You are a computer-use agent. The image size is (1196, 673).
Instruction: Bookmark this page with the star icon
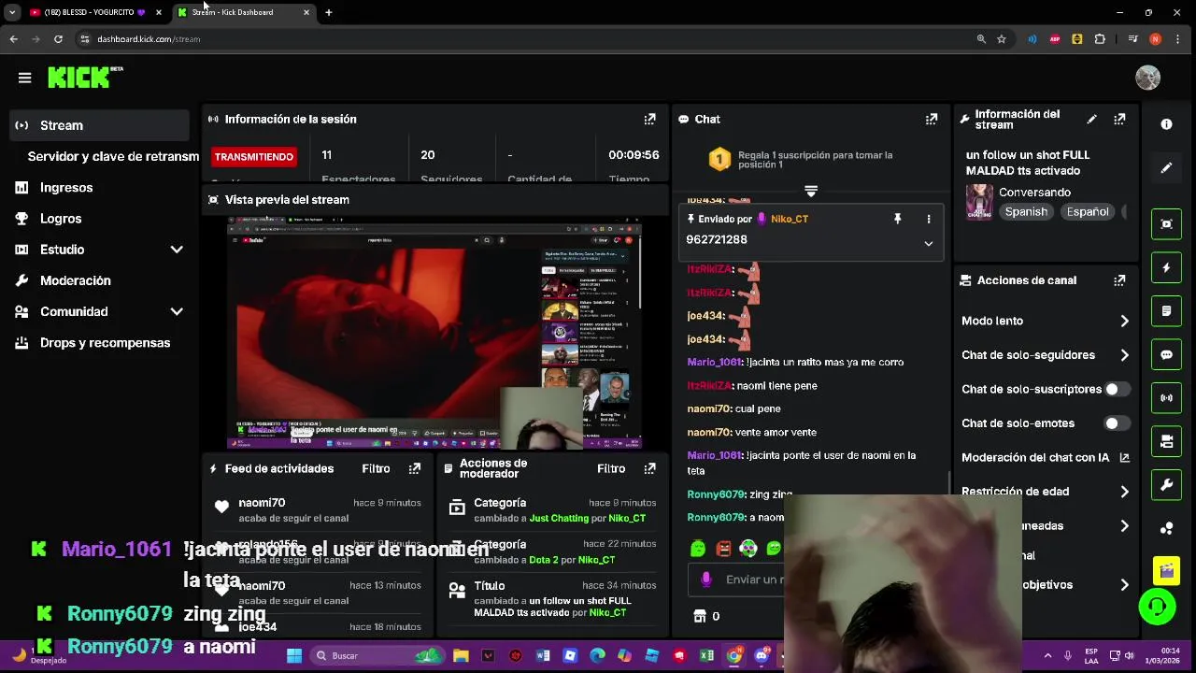[x=1002, y=39]
